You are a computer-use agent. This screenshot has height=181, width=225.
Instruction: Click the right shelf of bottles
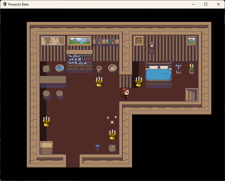112,41
